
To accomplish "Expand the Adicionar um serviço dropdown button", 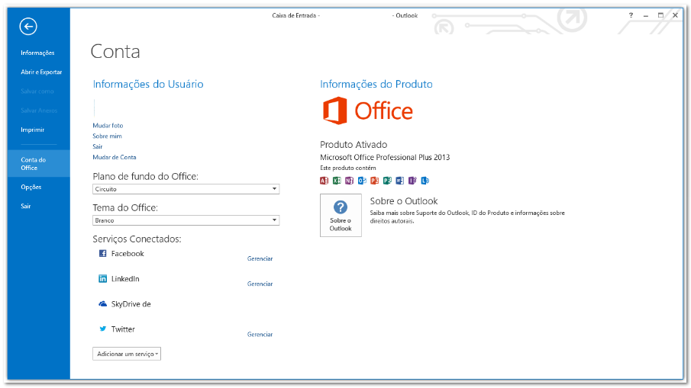I will (127, 354).
